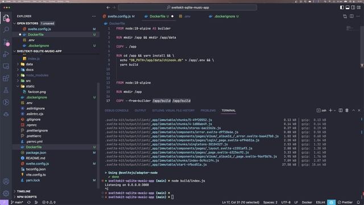This screenshot has height=205, width=364.
Task: Click the command center search field
Action: (188, 7)
